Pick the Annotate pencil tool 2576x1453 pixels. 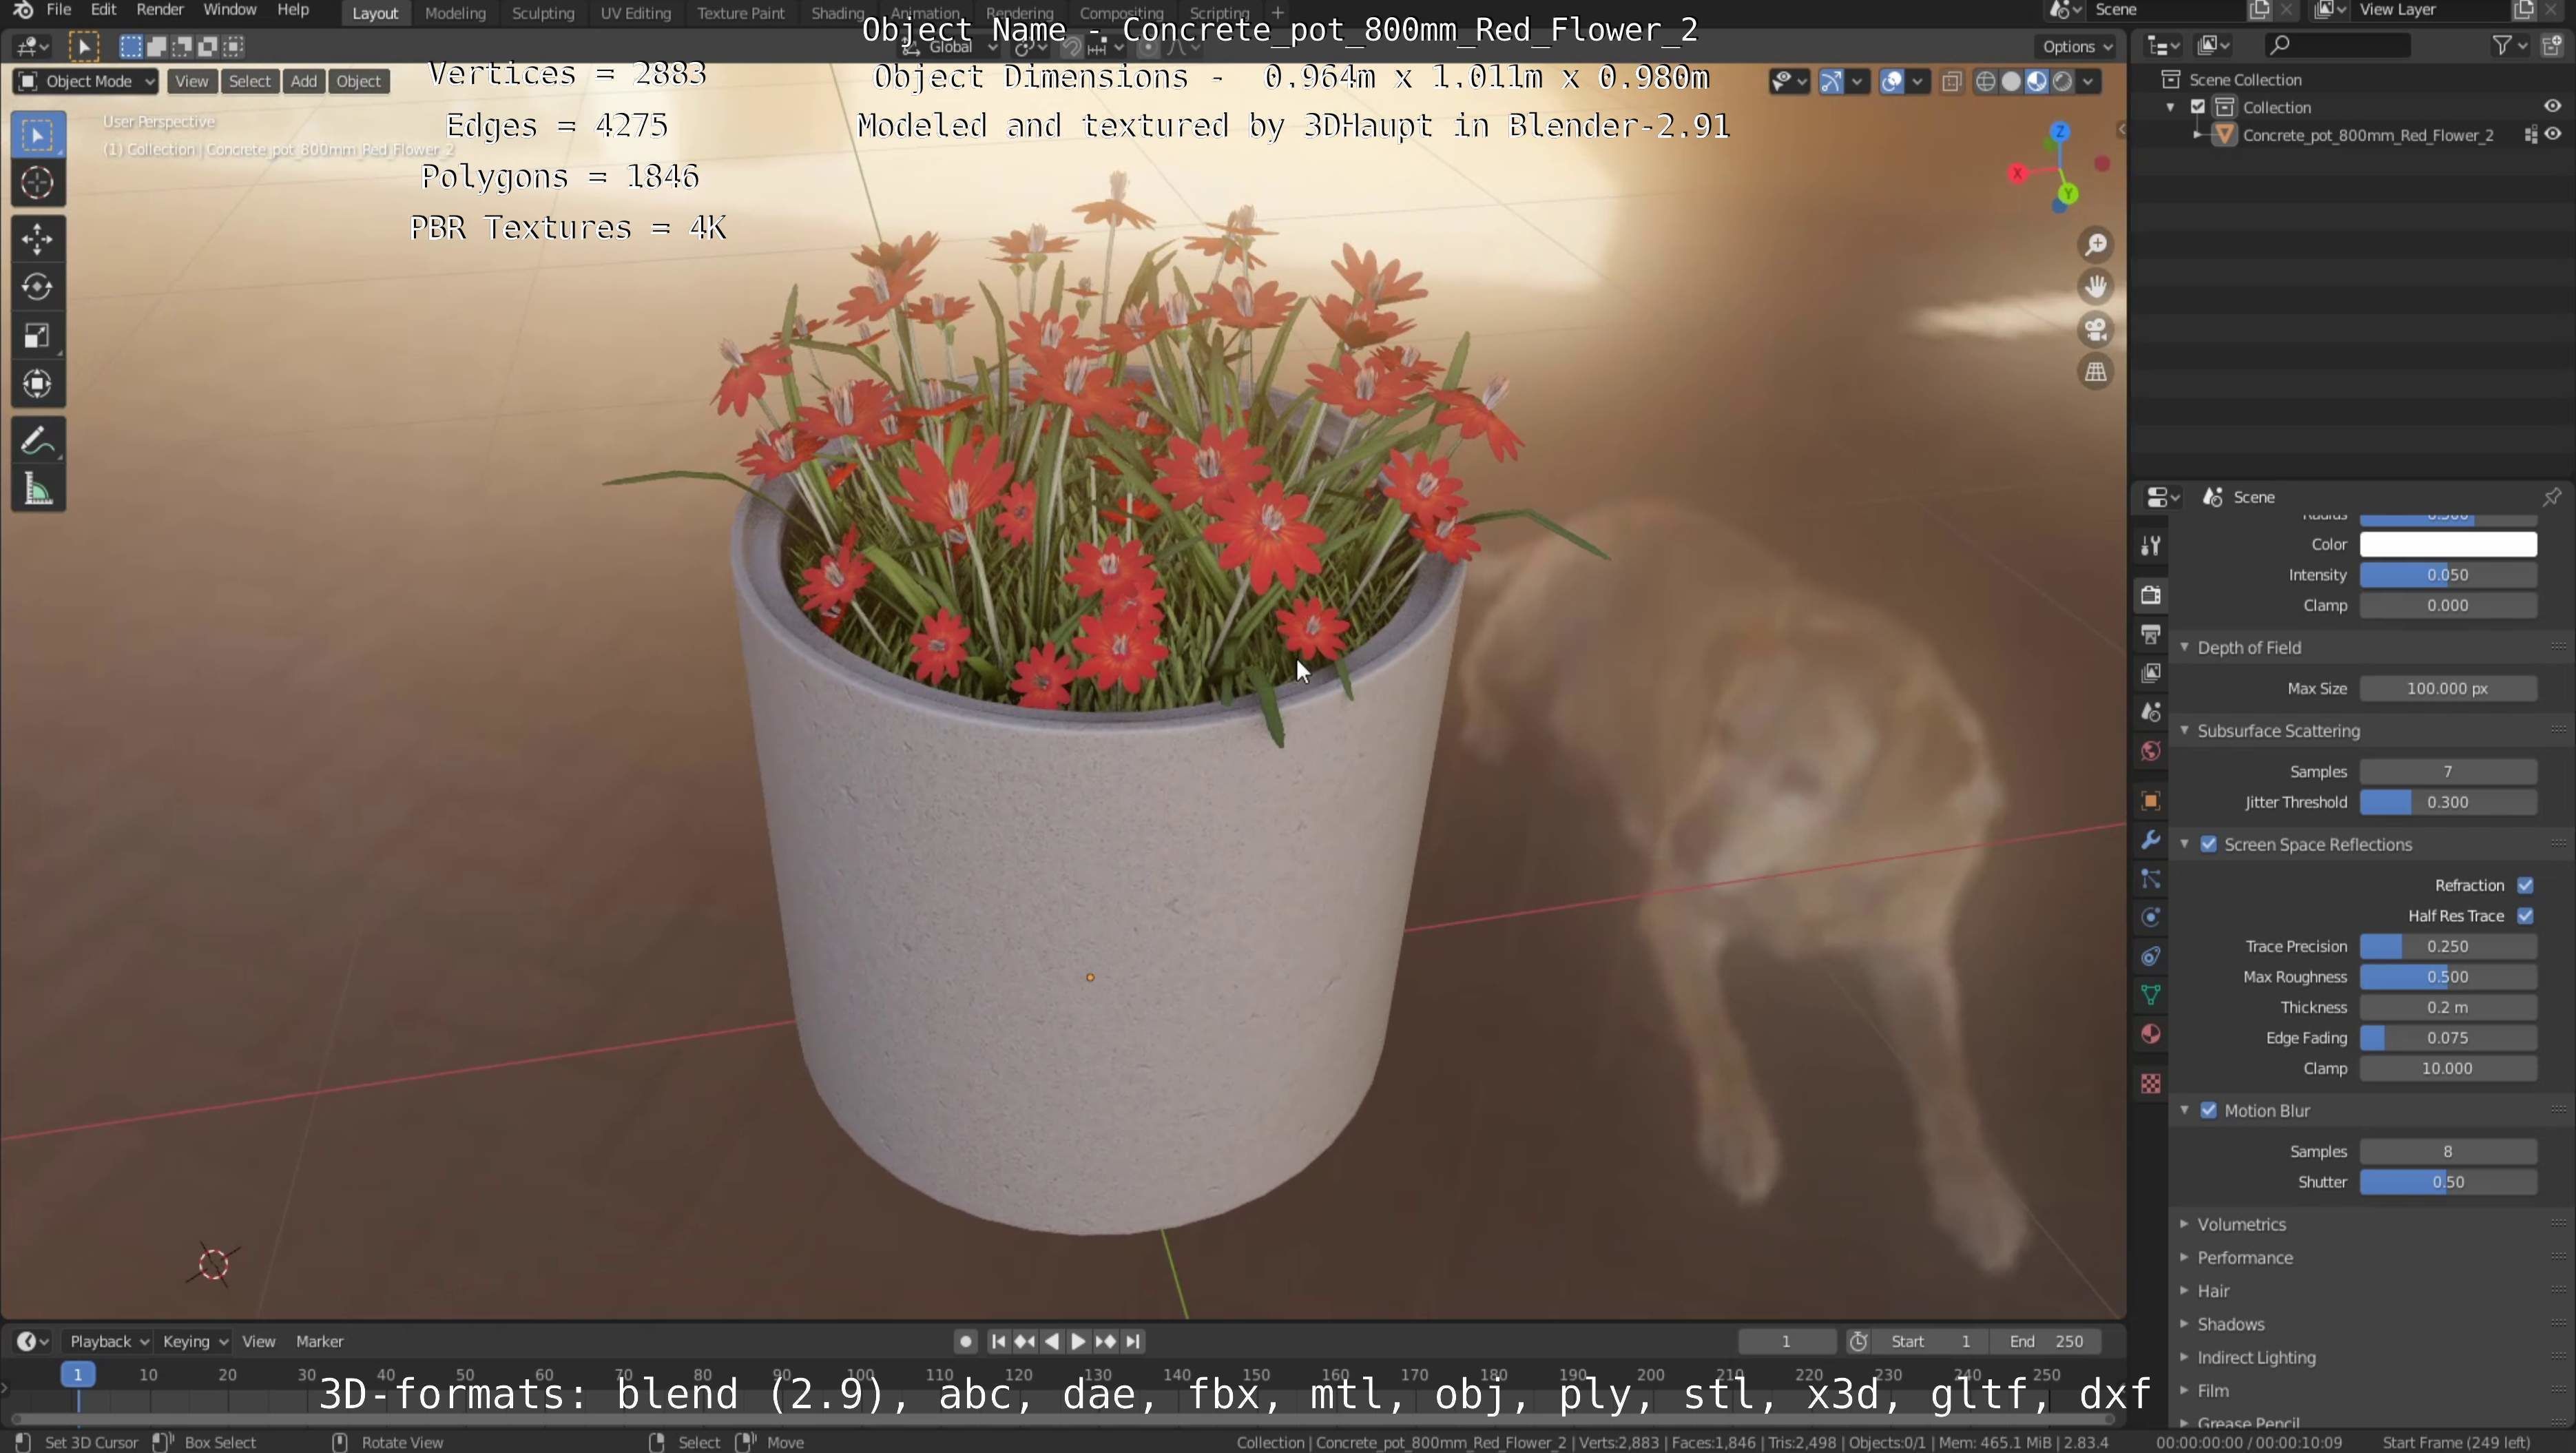pyautogui.click(x=38, y=441)
